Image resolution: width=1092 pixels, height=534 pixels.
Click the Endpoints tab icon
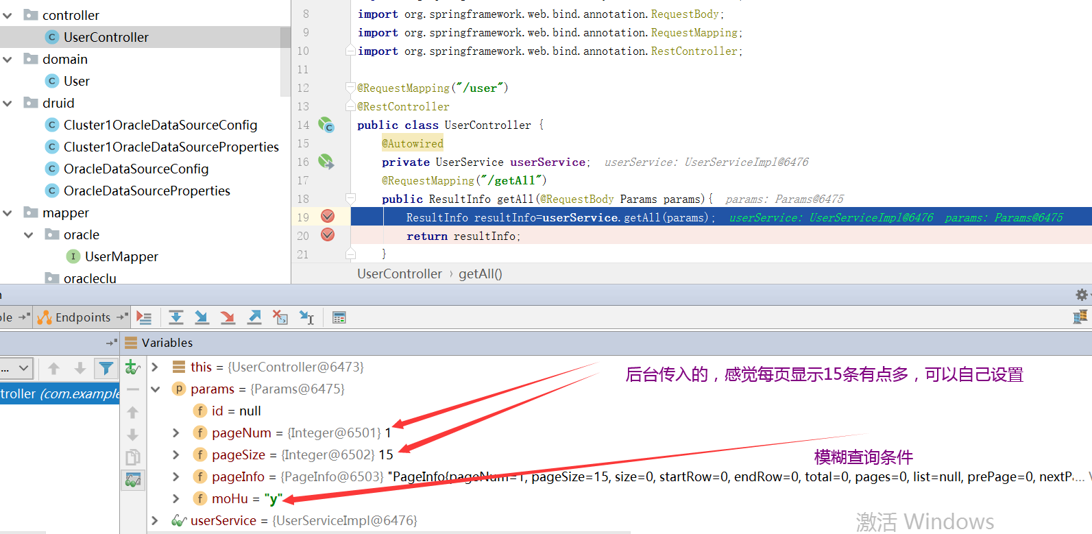(45, 317)
